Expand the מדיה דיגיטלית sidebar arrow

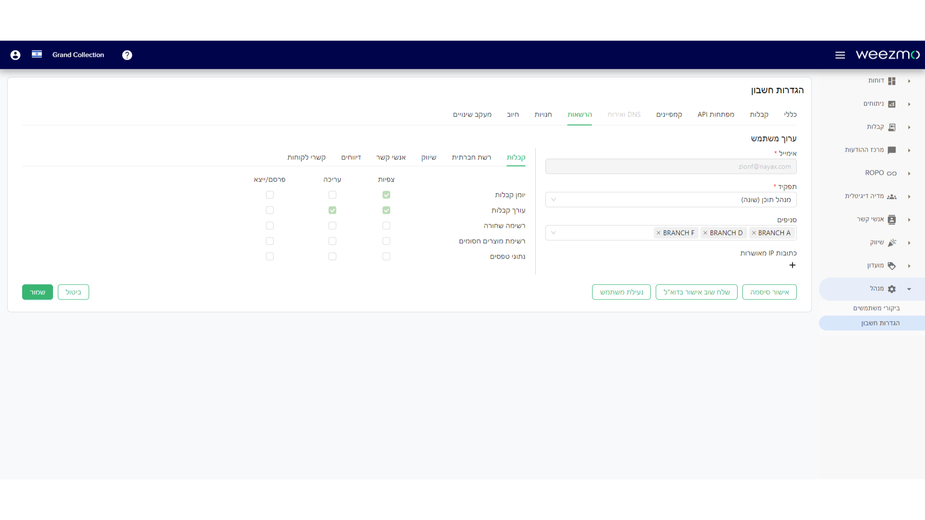[909, 196]
